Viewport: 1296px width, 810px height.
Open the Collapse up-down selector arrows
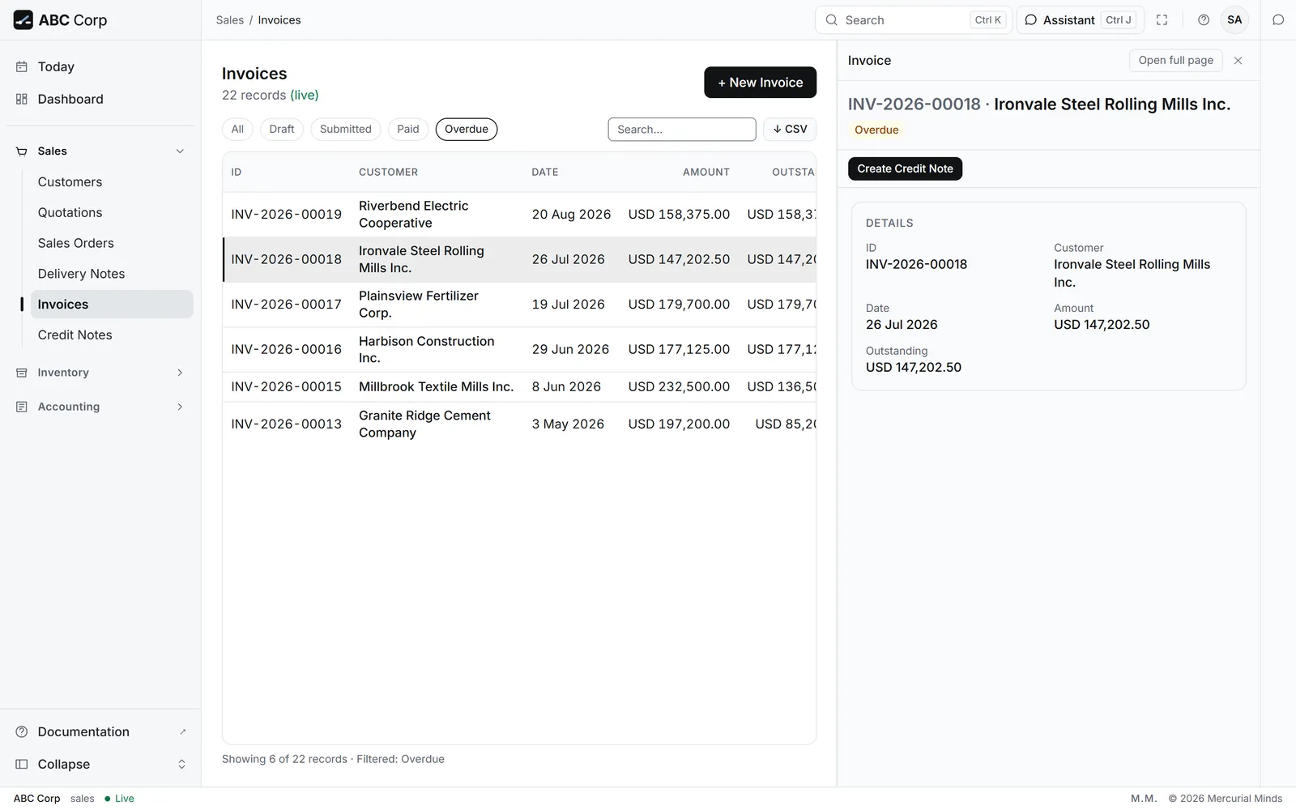point(181,765)
